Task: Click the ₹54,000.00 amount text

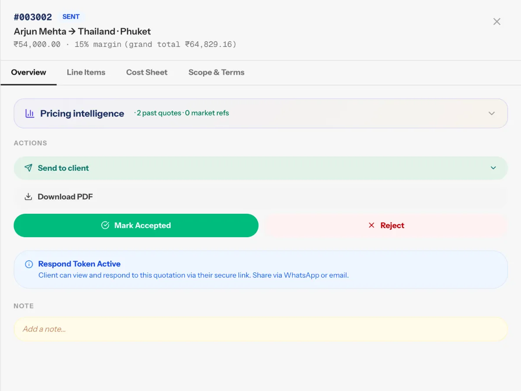Action: click(x=37, y=44)
